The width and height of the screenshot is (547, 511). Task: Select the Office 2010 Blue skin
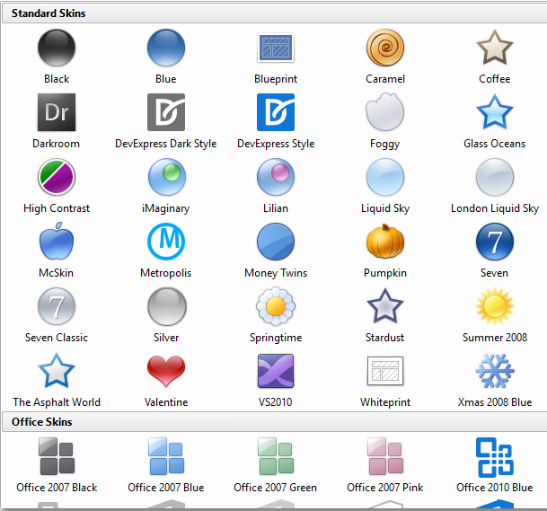(495, 457)
